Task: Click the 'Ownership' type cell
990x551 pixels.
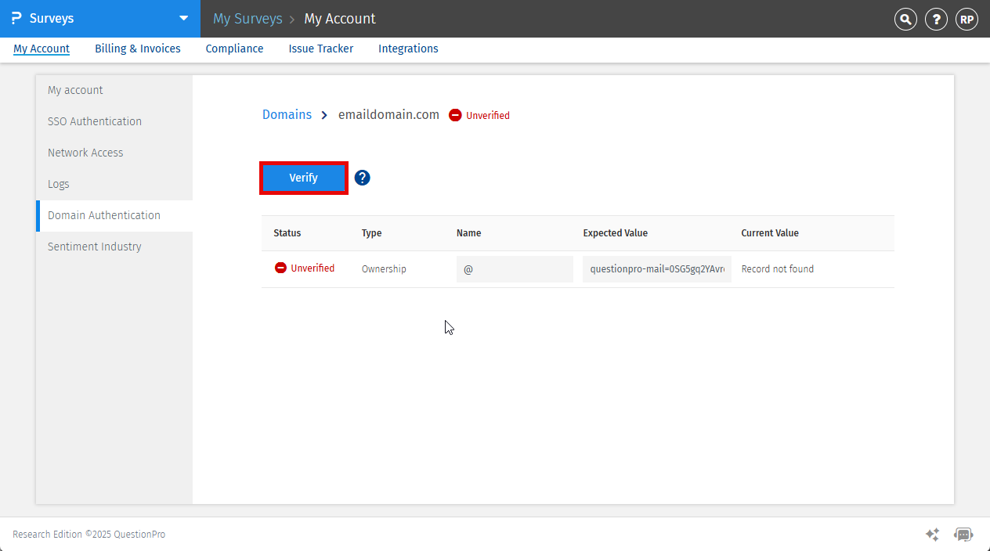Action: [384, 268]
